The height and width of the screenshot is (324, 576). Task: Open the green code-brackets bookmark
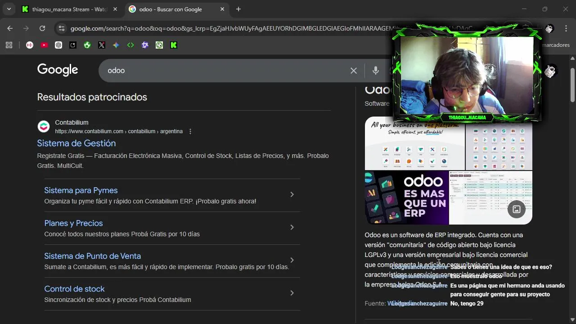[x=130, y=45]
